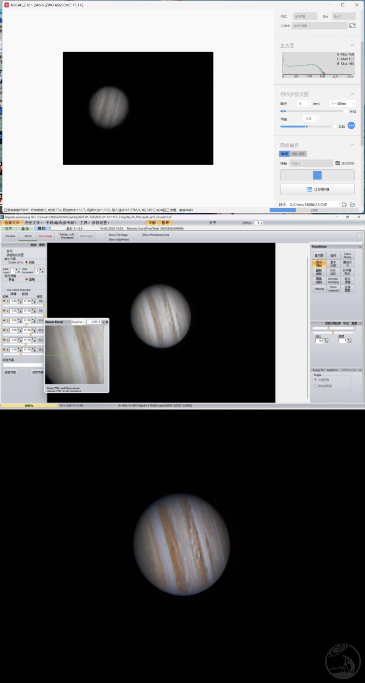Switch to the 延时摄影 tab
The width and height of the screenshot is (365, 683).
[298, 154]
